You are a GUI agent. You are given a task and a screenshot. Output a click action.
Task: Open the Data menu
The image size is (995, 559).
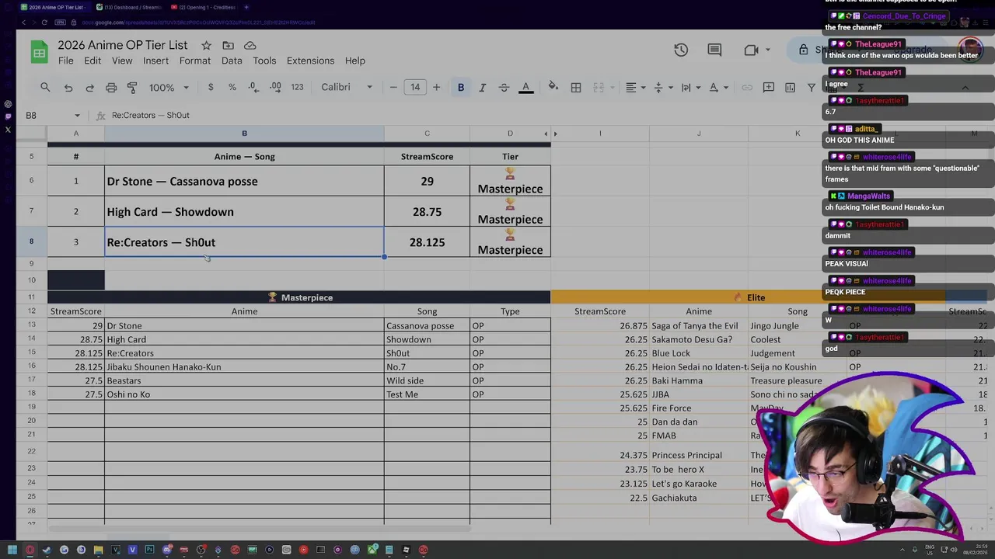(x=232, y=61)
